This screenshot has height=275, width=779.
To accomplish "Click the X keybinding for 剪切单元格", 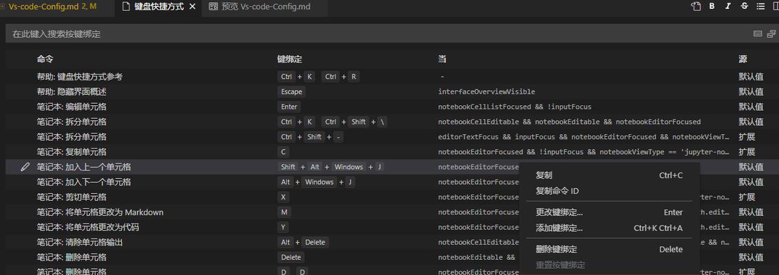I will [x=284, y=197].
